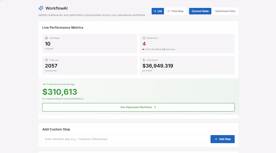Image resolution: width=276 pixels, height=153 pixels.
Task: Click the red Critical legend dot
Action: [x=143, y=49]
